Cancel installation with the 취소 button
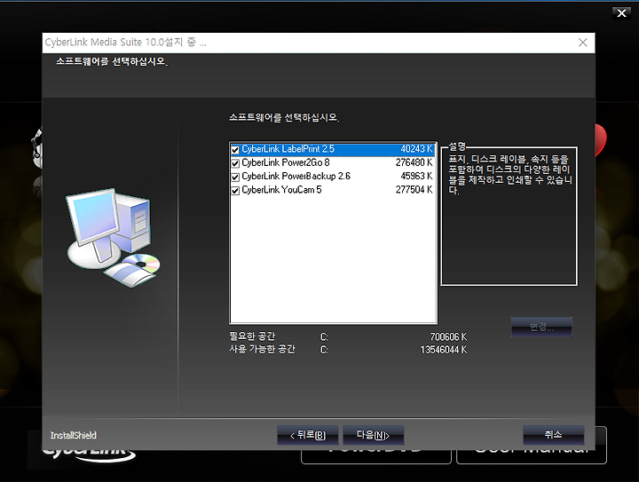The width and height of the screenshot is (639, 482). (554, 435)
